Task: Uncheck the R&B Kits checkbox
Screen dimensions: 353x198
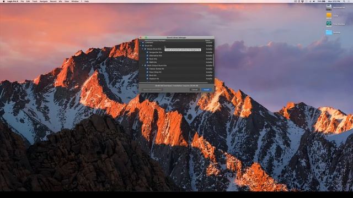Action: [147, 62]
